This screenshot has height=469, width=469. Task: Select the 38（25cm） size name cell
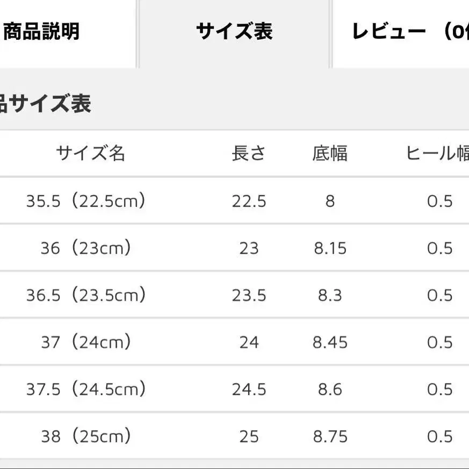(86, 436)
